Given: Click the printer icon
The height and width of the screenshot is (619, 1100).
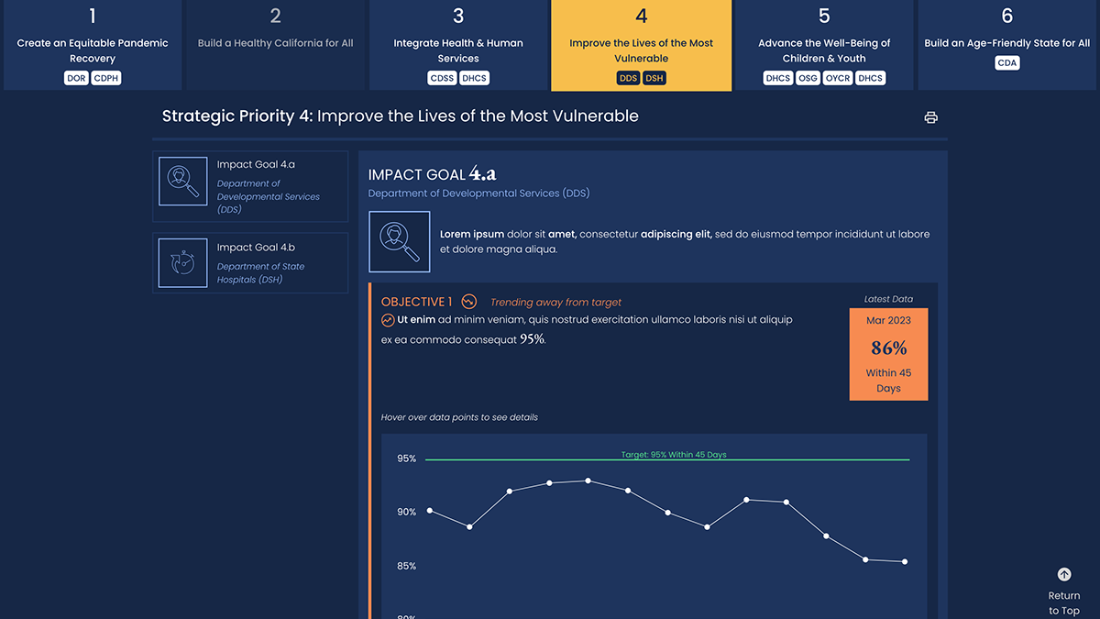Looking at the screenshot, I should click(931, 117).
